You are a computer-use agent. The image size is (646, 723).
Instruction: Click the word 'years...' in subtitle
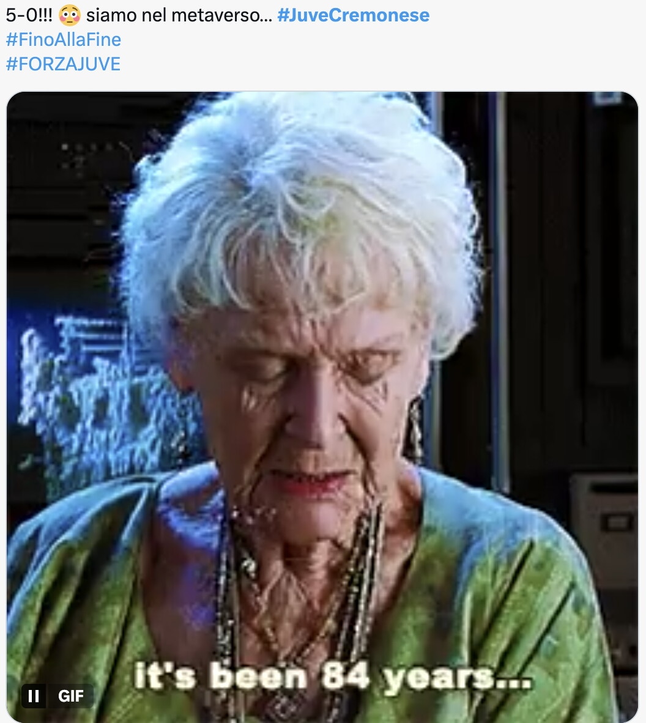coord(458,678)
